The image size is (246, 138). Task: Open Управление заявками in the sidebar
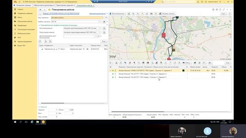click(x=25, y=13)
